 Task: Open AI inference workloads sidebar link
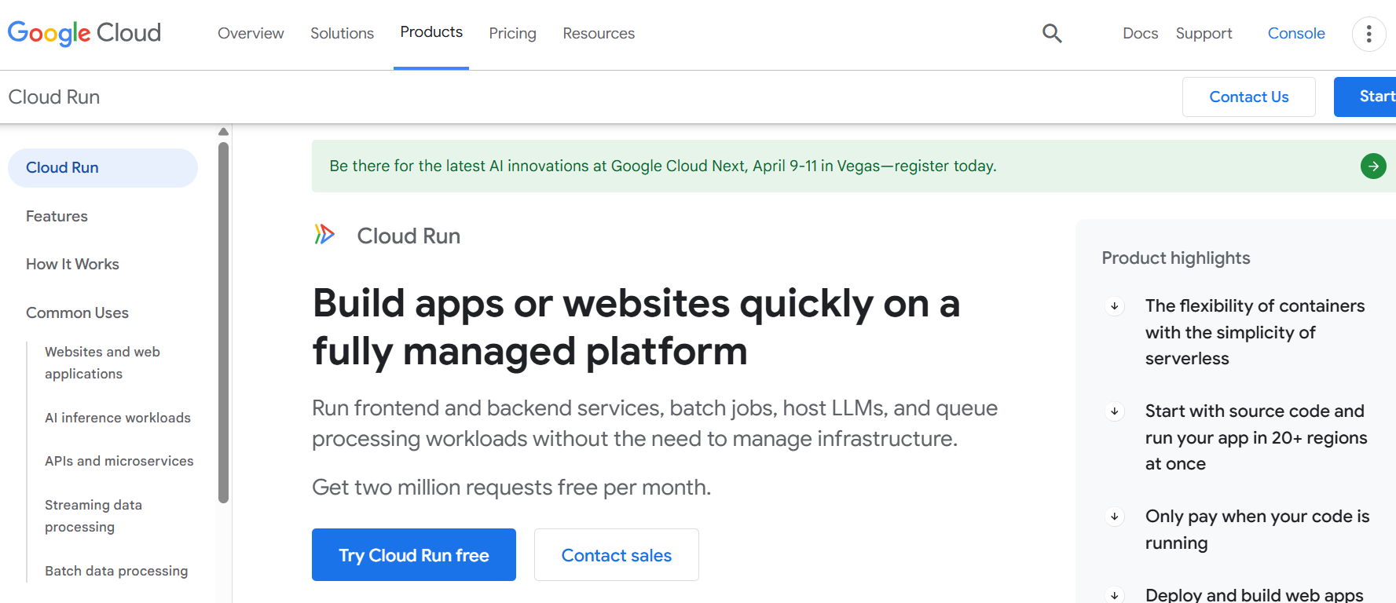[118, 418]
